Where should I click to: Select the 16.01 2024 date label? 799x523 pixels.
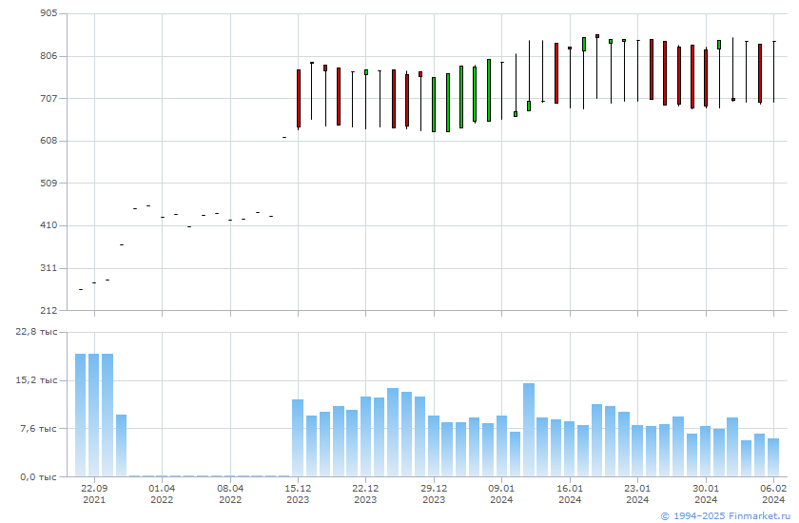(x=570, y=494)
